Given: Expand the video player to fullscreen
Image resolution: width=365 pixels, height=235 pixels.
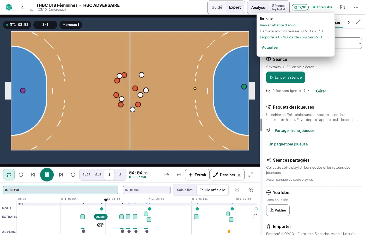Looking at the screenshot, I should pos(251,175).
